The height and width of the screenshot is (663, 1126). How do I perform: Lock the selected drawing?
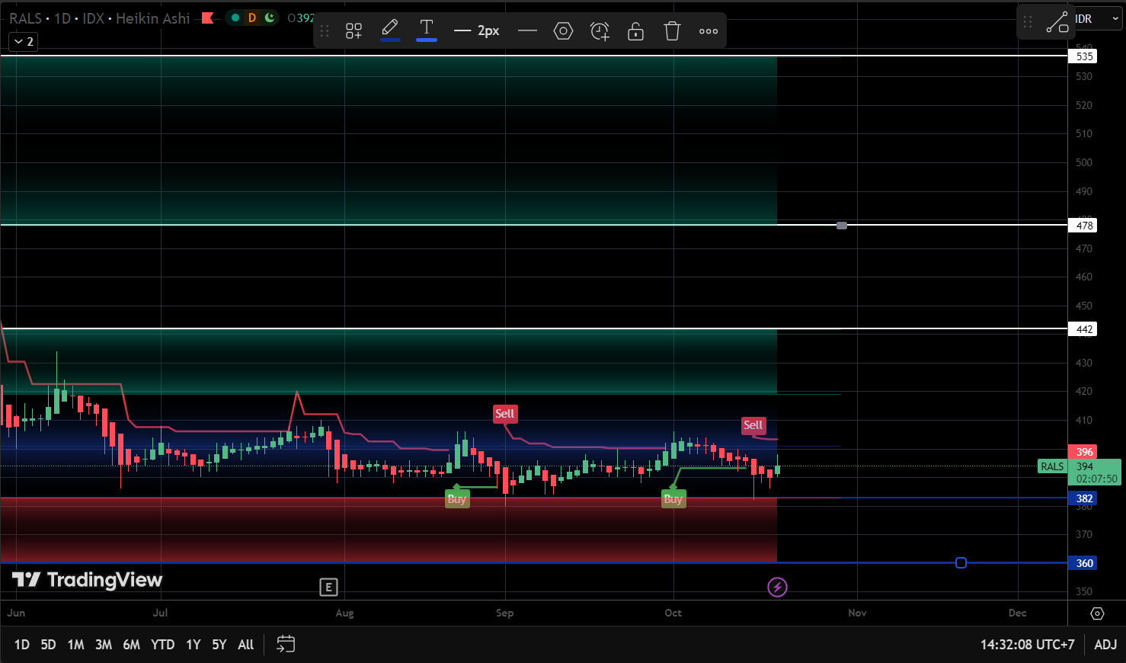pyautogui.click(x=635, y=31)
